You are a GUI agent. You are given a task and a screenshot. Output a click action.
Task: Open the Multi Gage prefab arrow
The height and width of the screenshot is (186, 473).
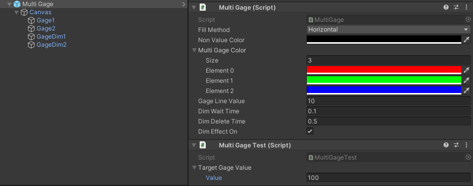pyautogui.click(x=184, y=4)
